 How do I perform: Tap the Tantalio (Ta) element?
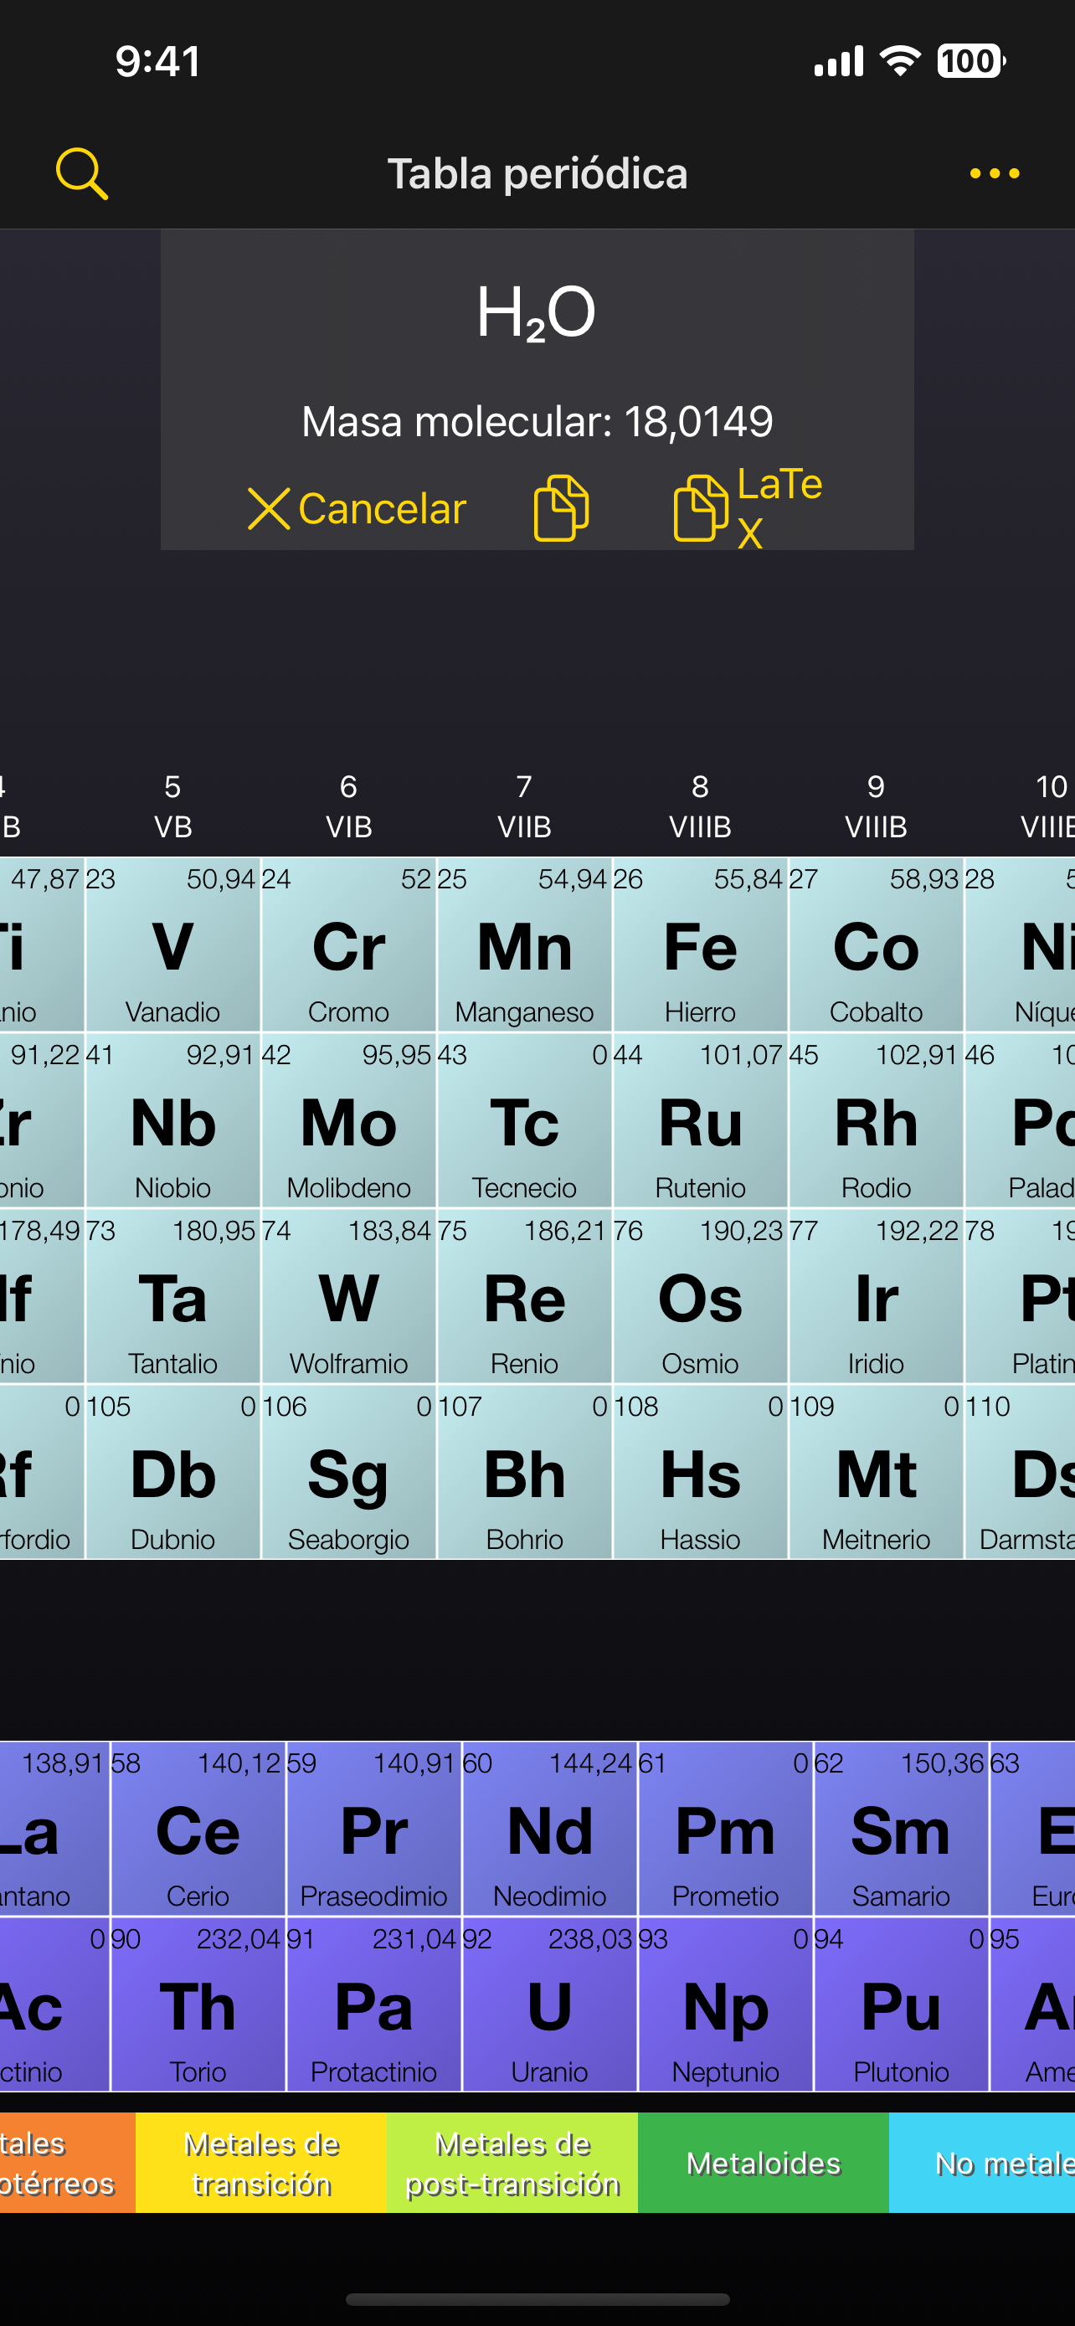(172, 1296)
